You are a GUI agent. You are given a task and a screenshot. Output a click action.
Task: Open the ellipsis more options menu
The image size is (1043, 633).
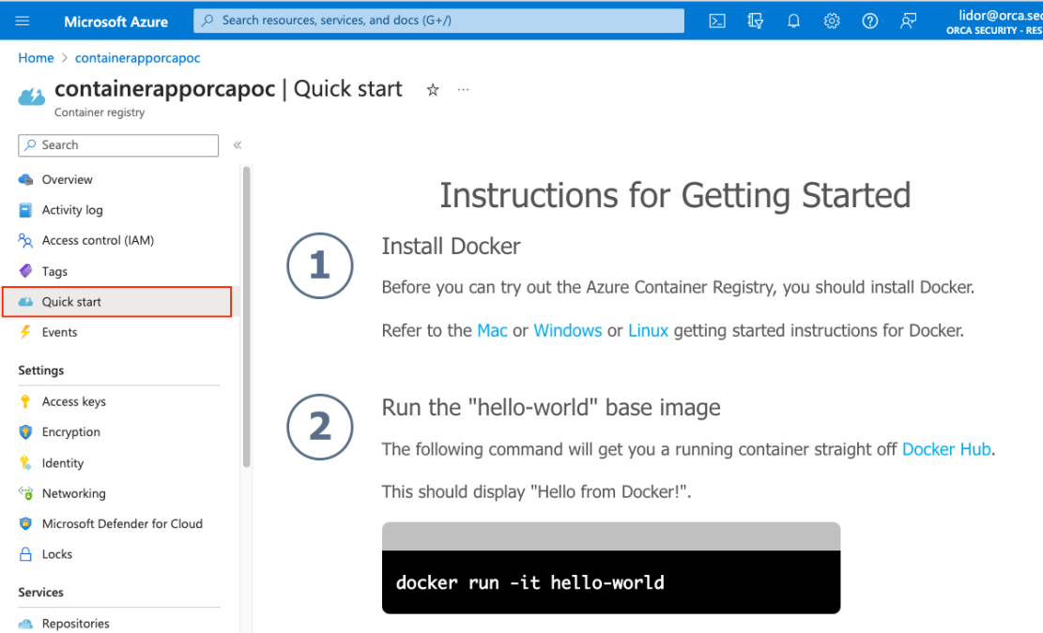click(463, 90)
